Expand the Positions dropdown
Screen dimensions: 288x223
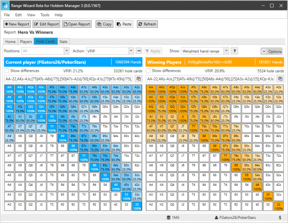66,51
